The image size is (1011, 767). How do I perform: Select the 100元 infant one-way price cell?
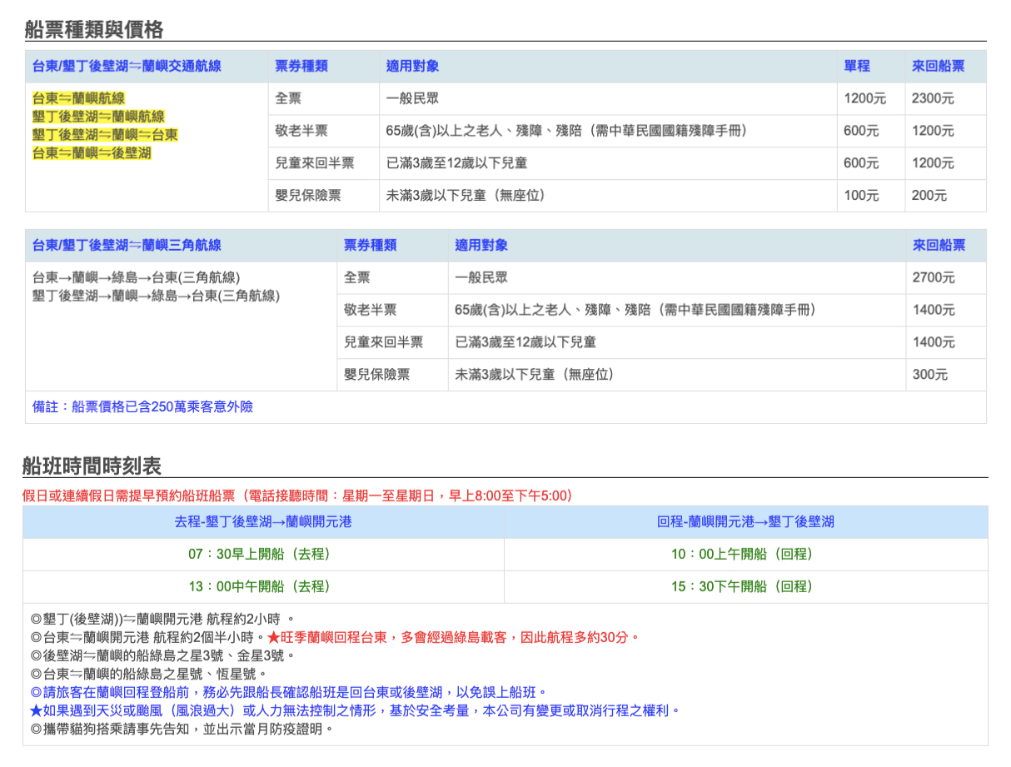coord(860,196)
